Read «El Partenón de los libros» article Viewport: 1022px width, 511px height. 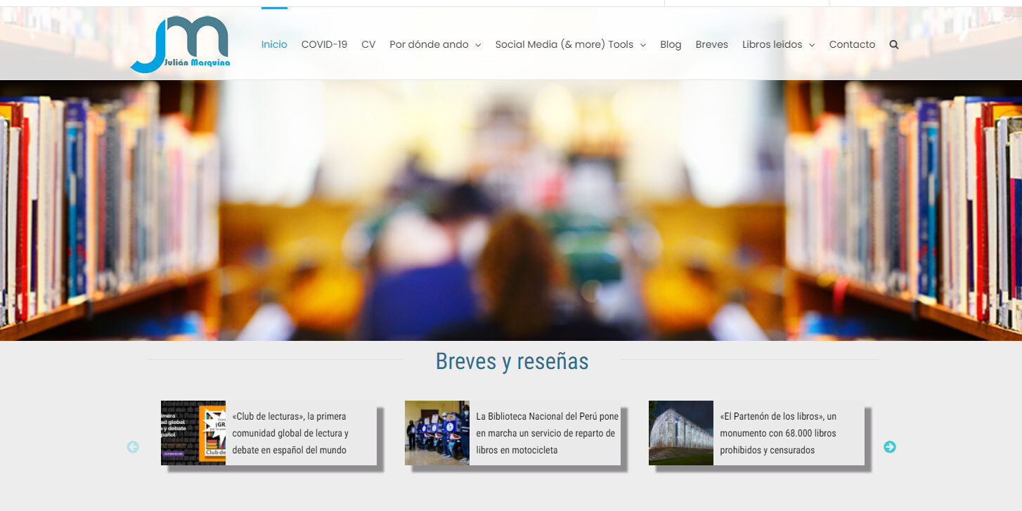(x=778, y=433)
